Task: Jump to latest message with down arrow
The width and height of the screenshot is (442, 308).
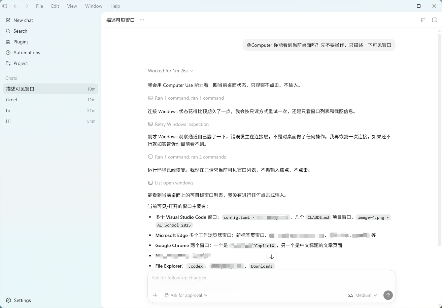Action: [x=272, y=257]
